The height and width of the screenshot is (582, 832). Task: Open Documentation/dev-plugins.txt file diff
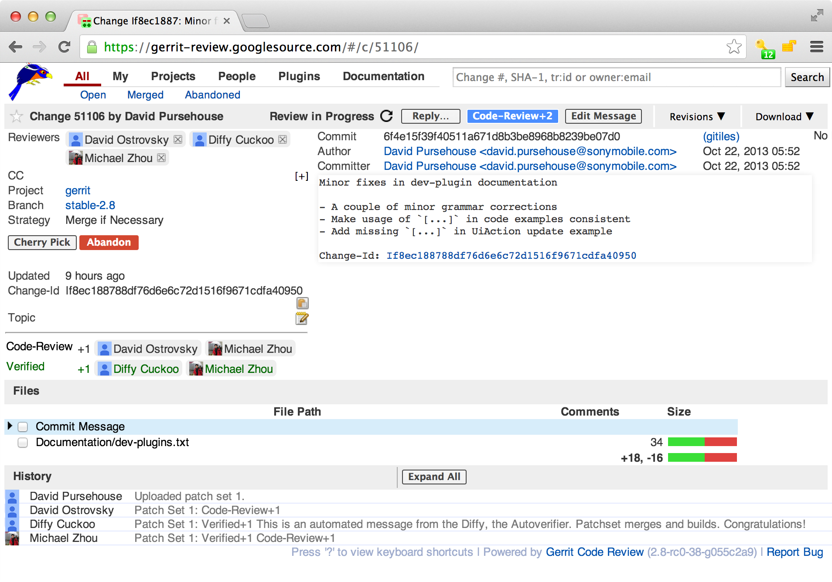[x=112, y=442]
